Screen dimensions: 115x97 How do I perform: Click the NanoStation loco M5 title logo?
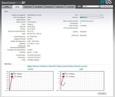click(x=14, y=3)
